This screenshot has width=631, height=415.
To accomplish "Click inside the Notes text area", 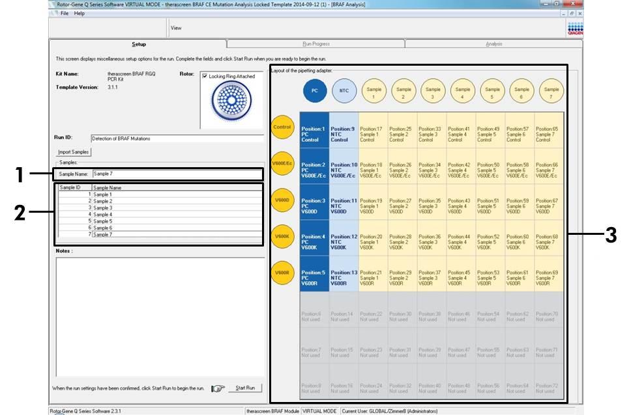I will click(x=160, y=317).
